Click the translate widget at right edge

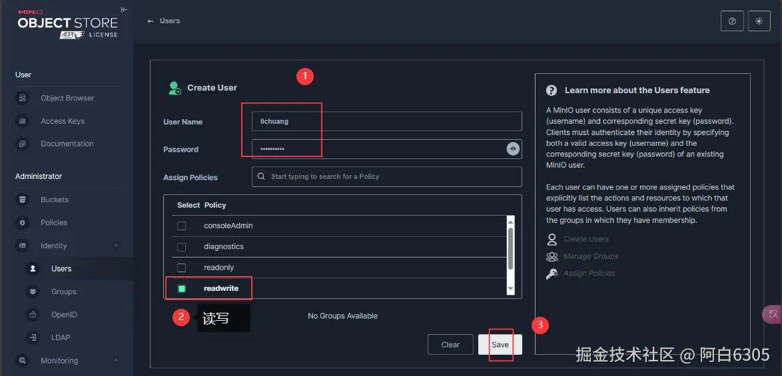pyautogui.click(x=773, y=313)
